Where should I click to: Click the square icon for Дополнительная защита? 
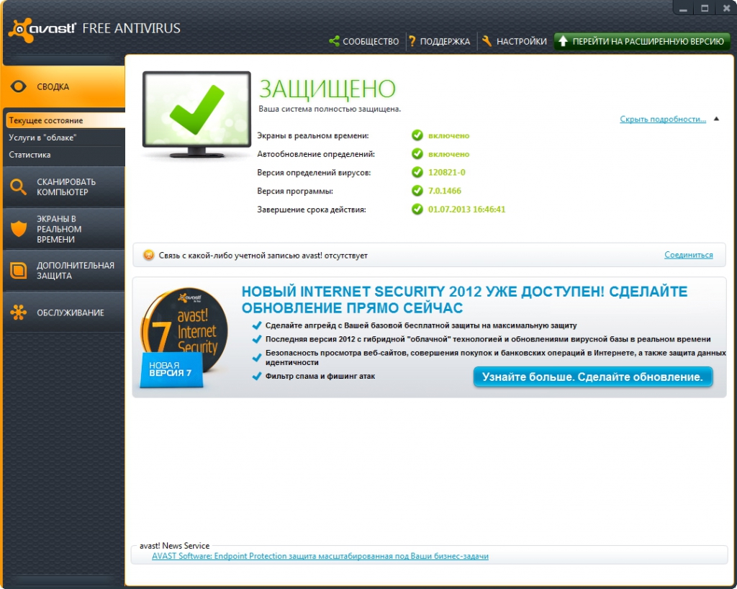click(x=19, y=270)
